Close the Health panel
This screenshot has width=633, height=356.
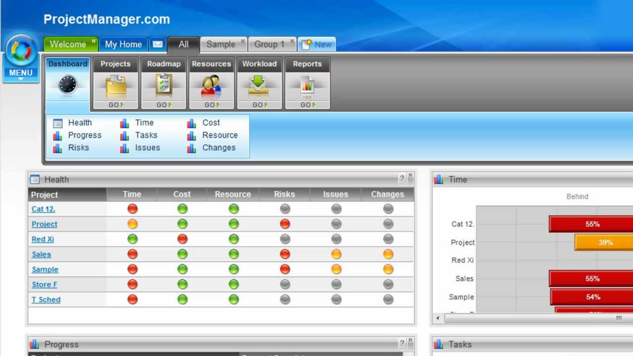pos(410,176)
